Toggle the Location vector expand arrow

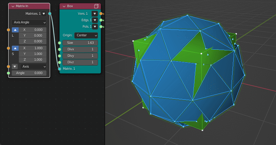pos(15,30)
